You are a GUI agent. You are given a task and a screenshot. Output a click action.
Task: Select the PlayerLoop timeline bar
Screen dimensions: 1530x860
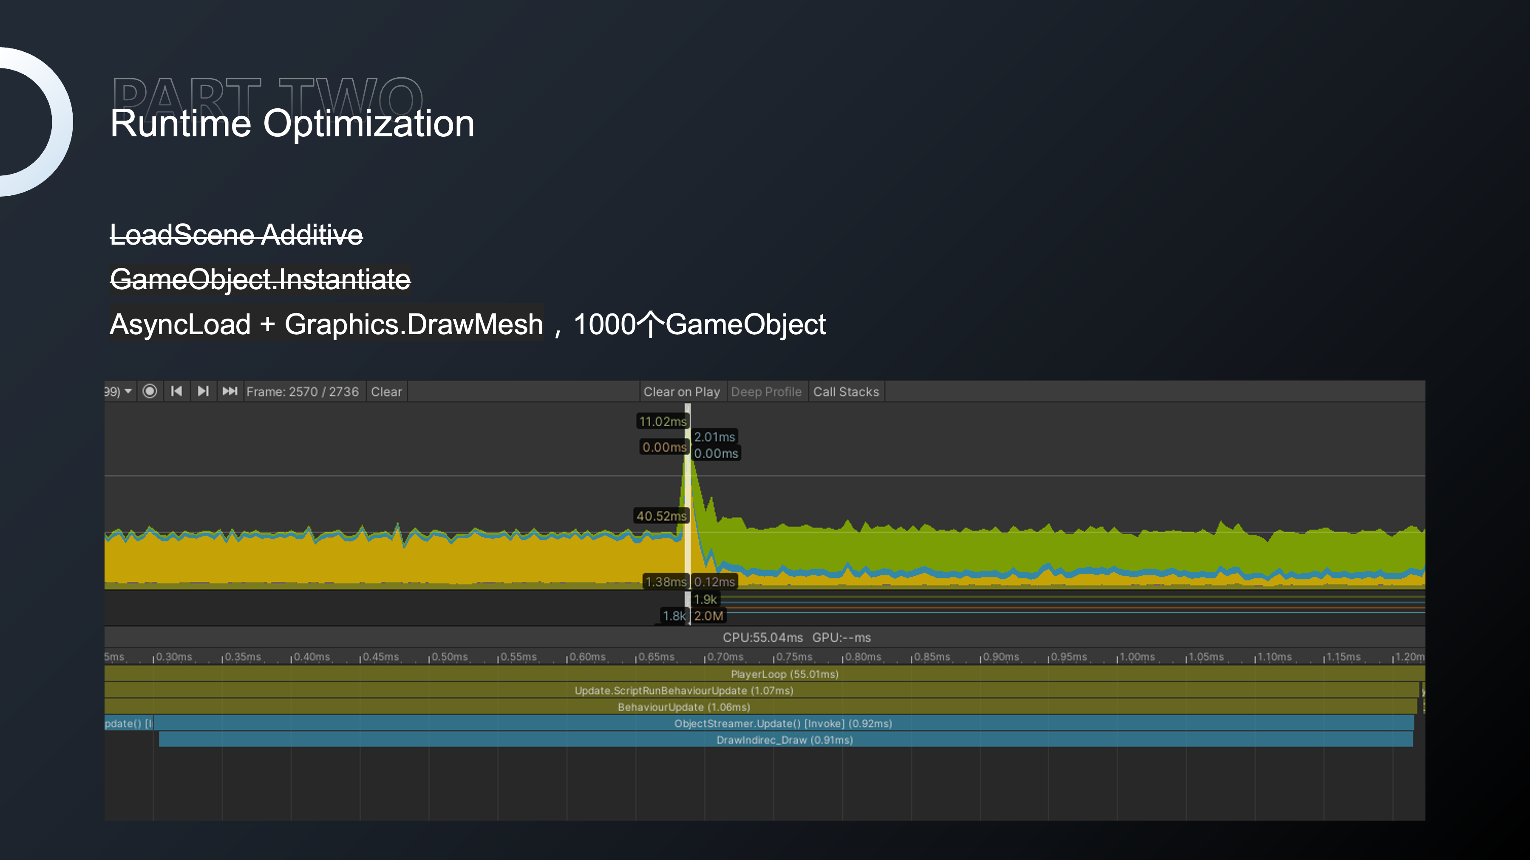click(x=784, y=674)
